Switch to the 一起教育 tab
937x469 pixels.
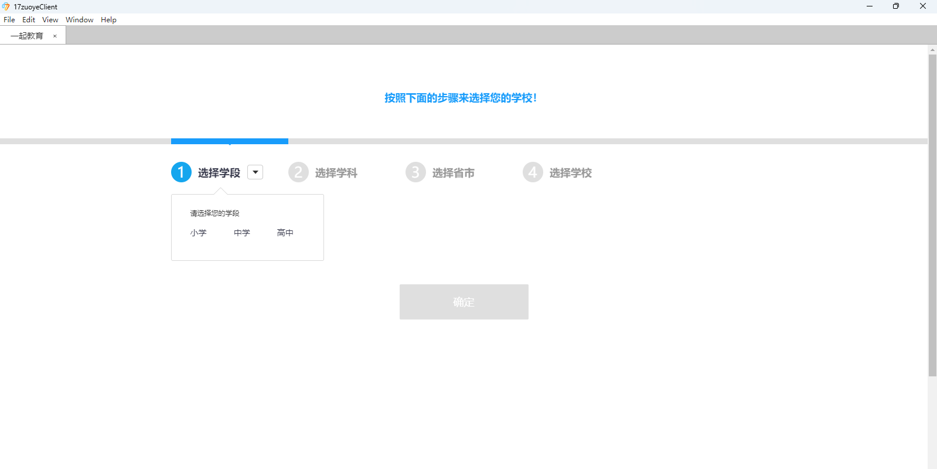click(27, 36)
